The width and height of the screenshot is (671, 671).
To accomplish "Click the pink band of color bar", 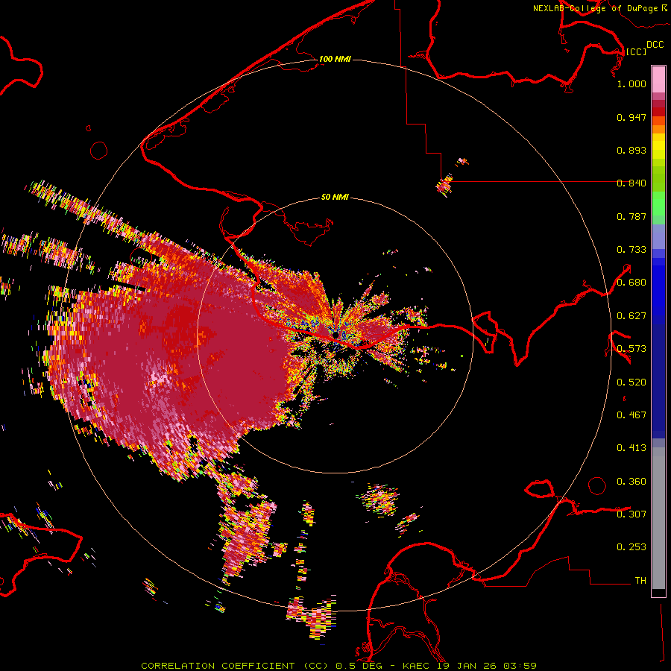I will 658,79.
